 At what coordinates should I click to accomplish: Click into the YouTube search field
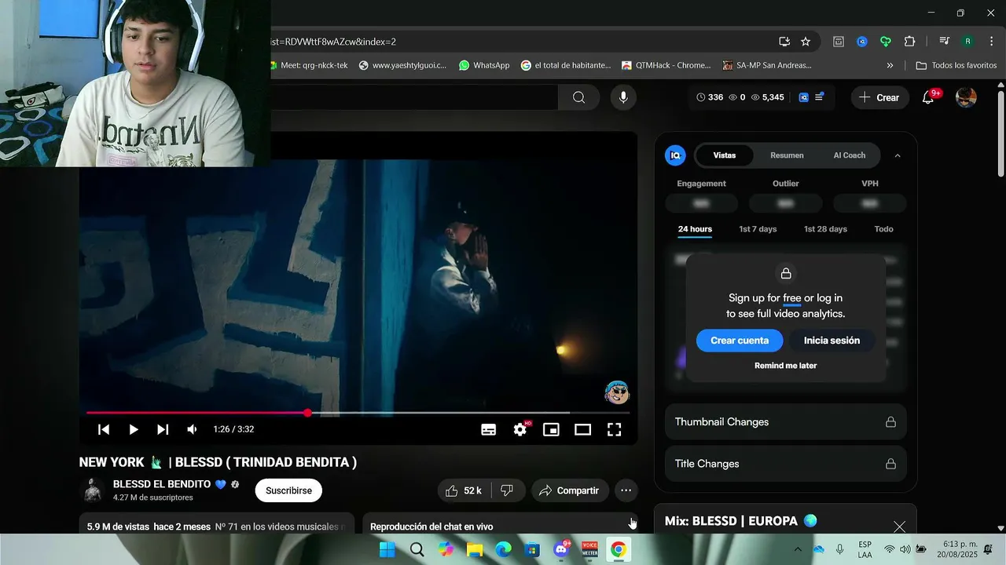click(x=414, y=97)
